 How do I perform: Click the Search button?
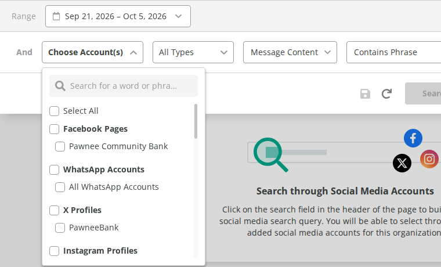423,93
